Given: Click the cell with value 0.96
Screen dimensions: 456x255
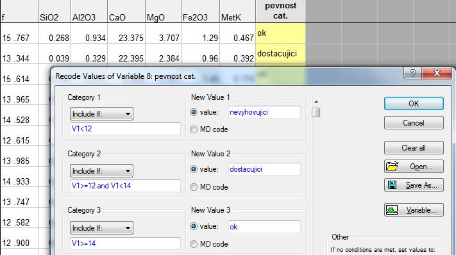Looking at the screenshot, I should point(200,54).
